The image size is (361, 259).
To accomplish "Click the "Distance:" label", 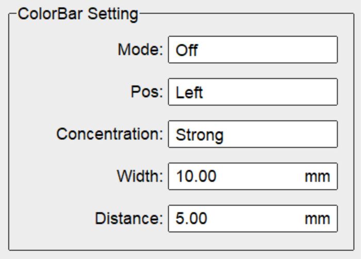I will tap(129, 218).
